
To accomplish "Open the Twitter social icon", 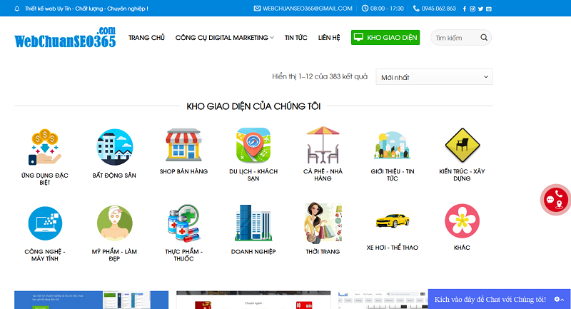I will 480,9.
